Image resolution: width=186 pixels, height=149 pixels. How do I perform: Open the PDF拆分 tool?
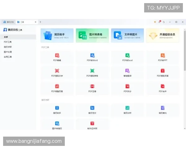coord(127,88)
